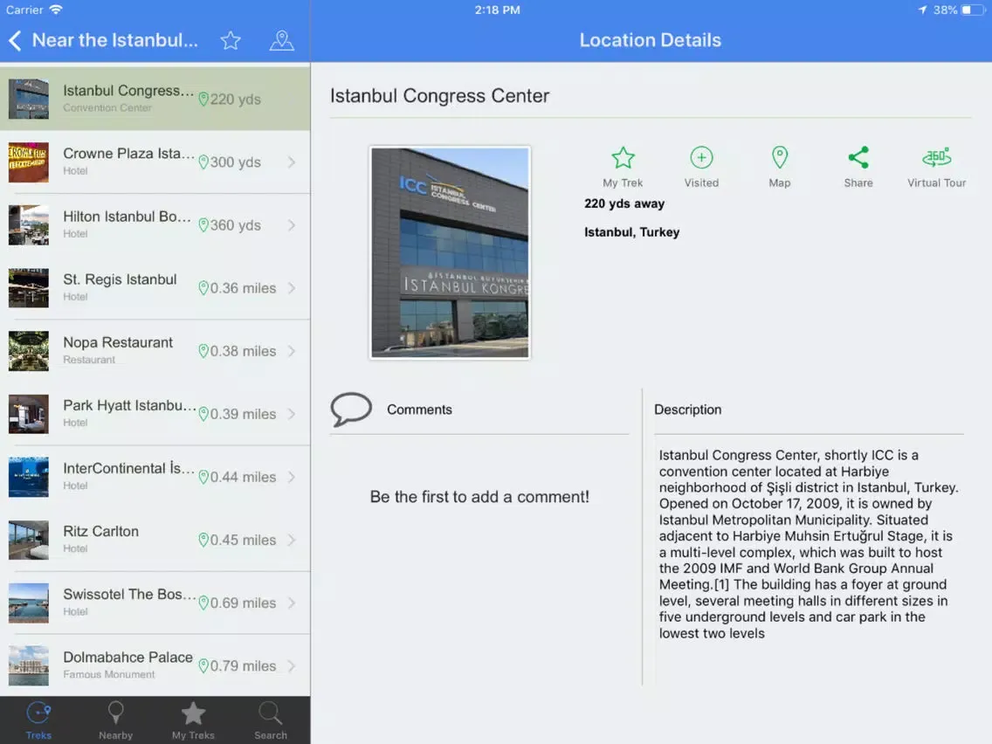Open the Map pin icon in Location Details

tap(780, 157)
